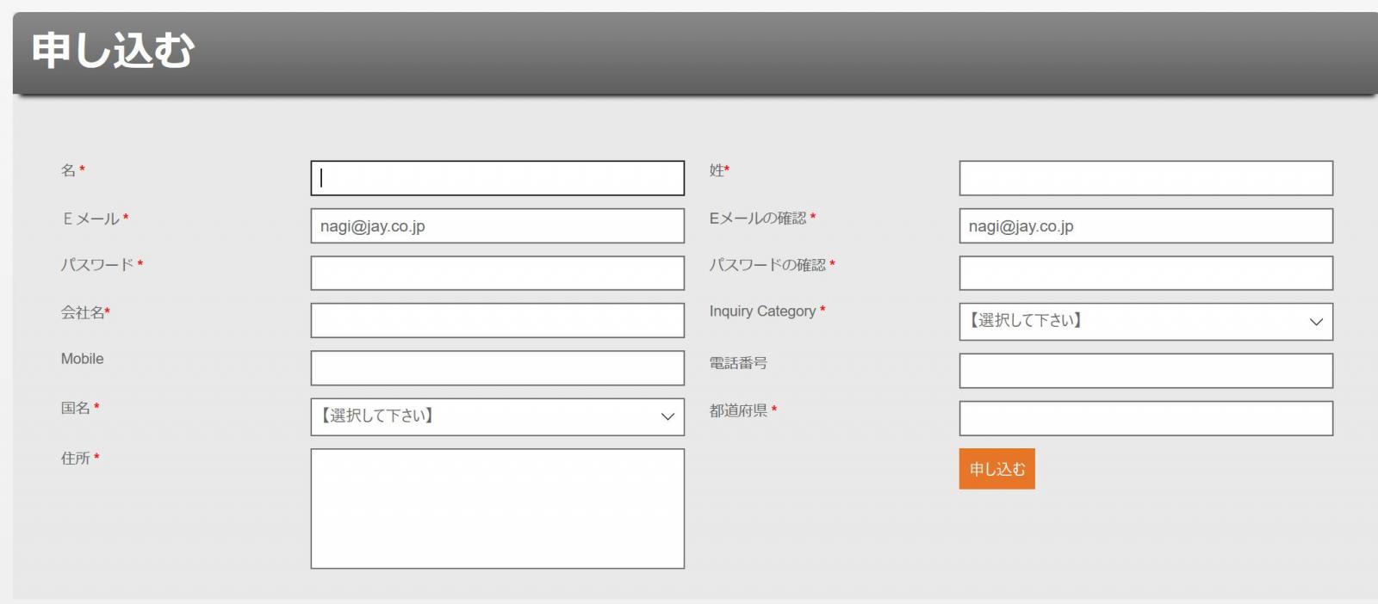
Task: Click the Mobile label text
Action: (83, 359)
